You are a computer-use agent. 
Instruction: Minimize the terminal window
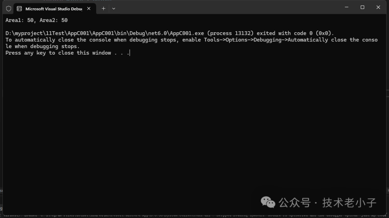(x=347, y=7)
